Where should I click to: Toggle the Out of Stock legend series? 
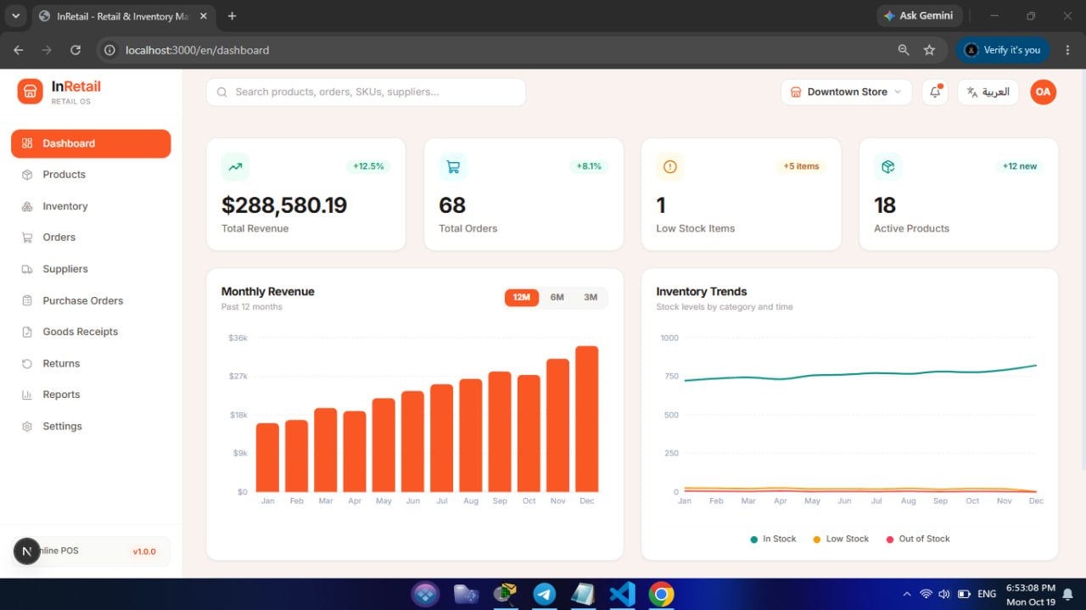918,539
